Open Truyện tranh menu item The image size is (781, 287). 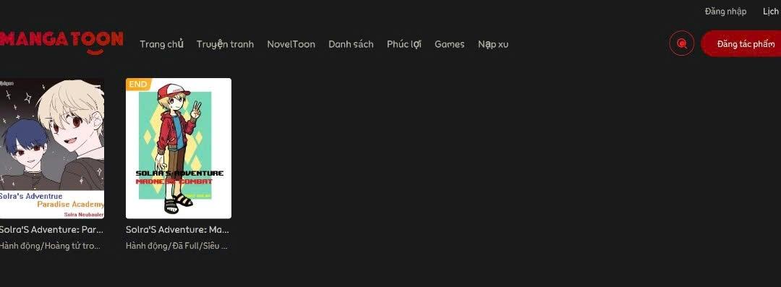[x=225, y=44]
